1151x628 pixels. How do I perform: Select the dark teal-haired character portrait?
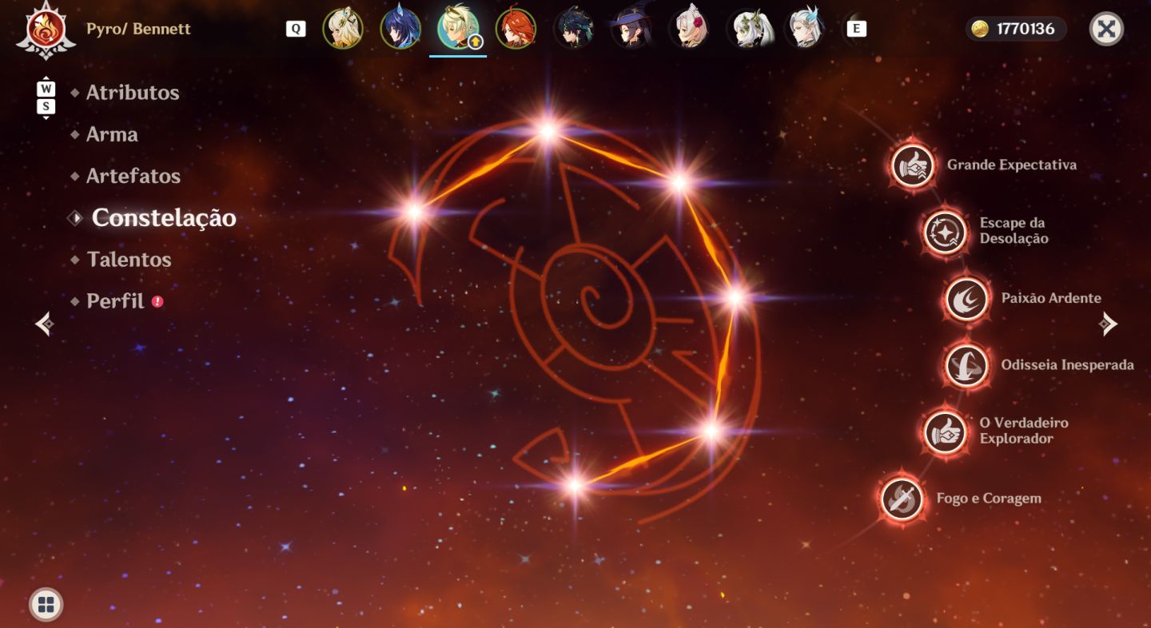point(574,29)
